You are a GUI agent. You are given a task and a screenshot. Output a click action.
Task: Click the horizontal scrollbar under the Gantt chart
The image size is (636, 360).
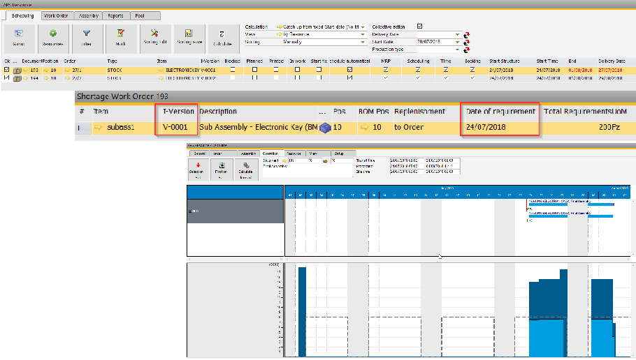click(458, 259)
